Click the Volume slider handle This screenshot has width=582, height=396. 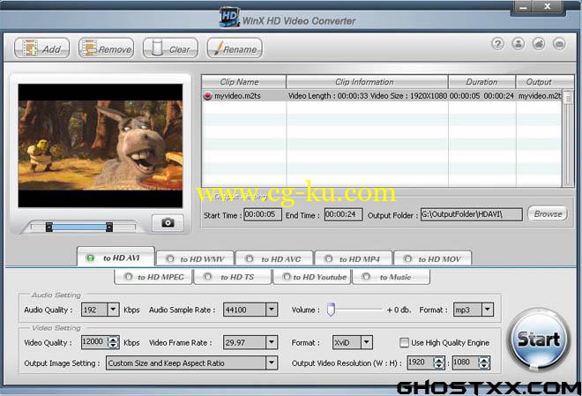pos(331,310)
